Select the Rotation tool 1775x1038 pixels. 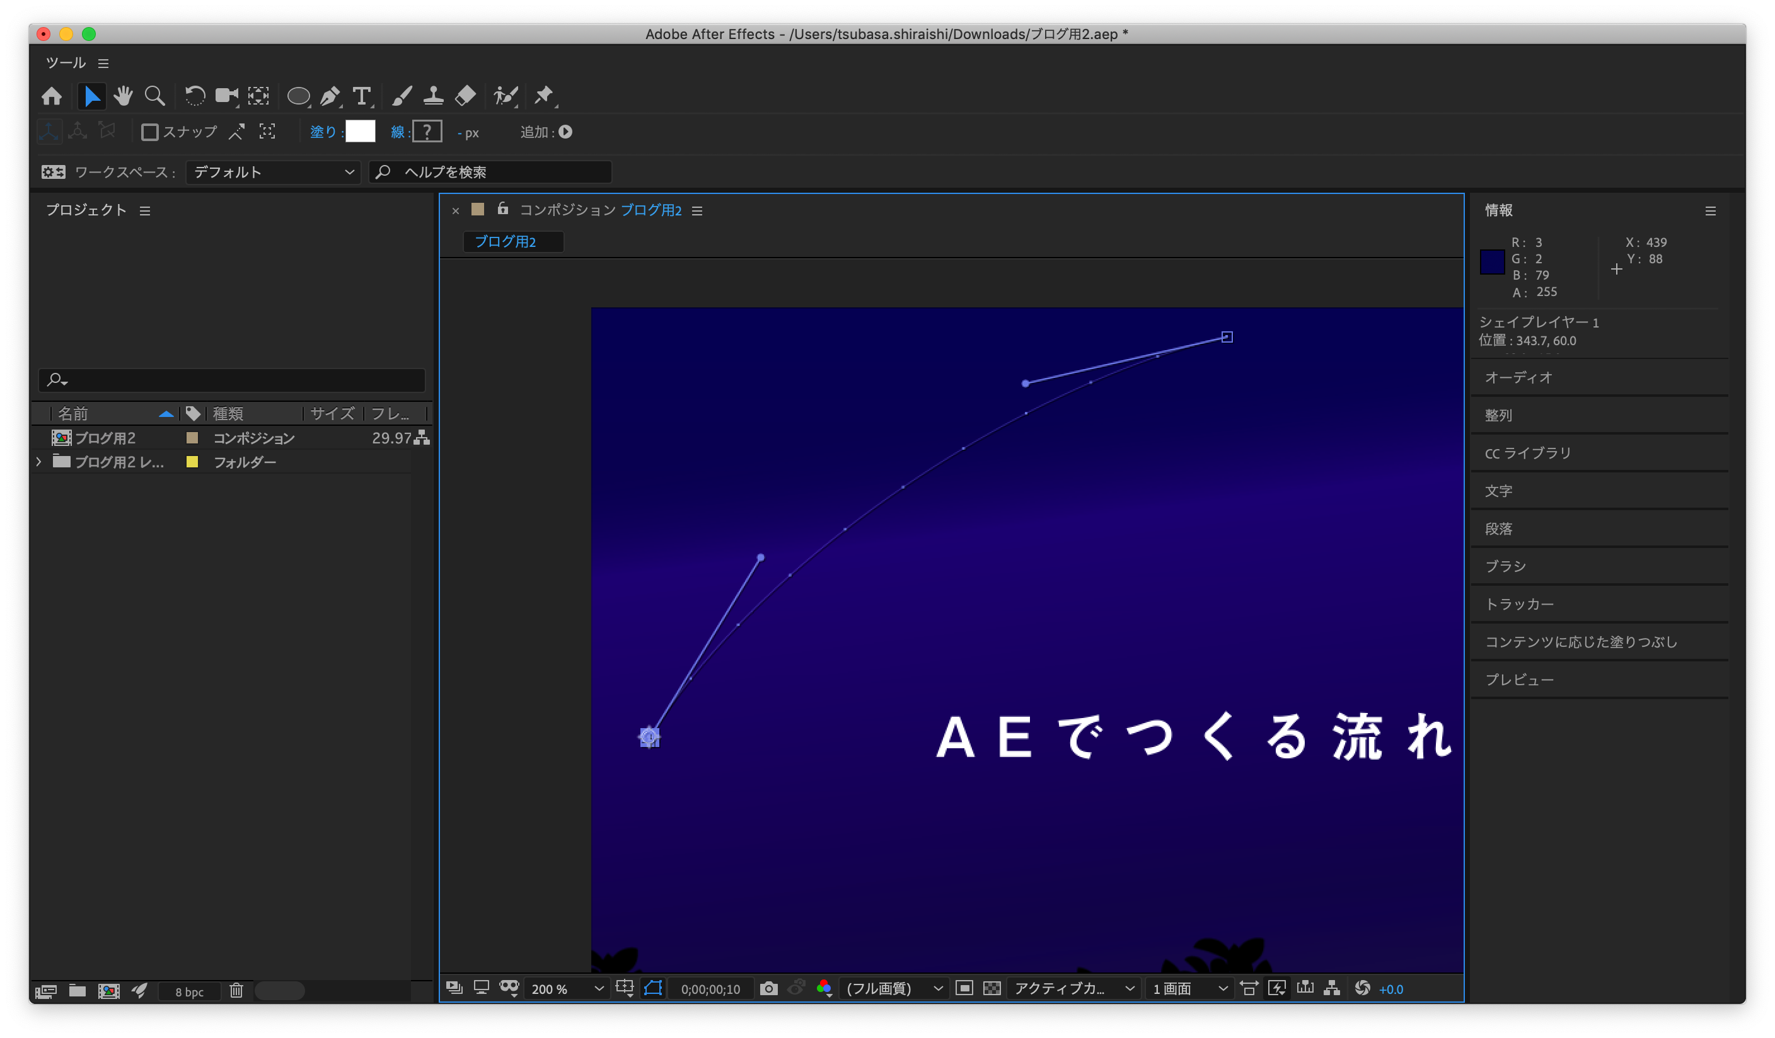[194, 96]
